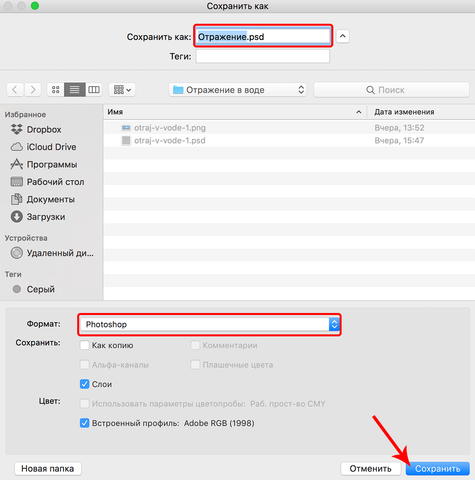Collapse dialog with chevron next to filename

coord(343,36)
